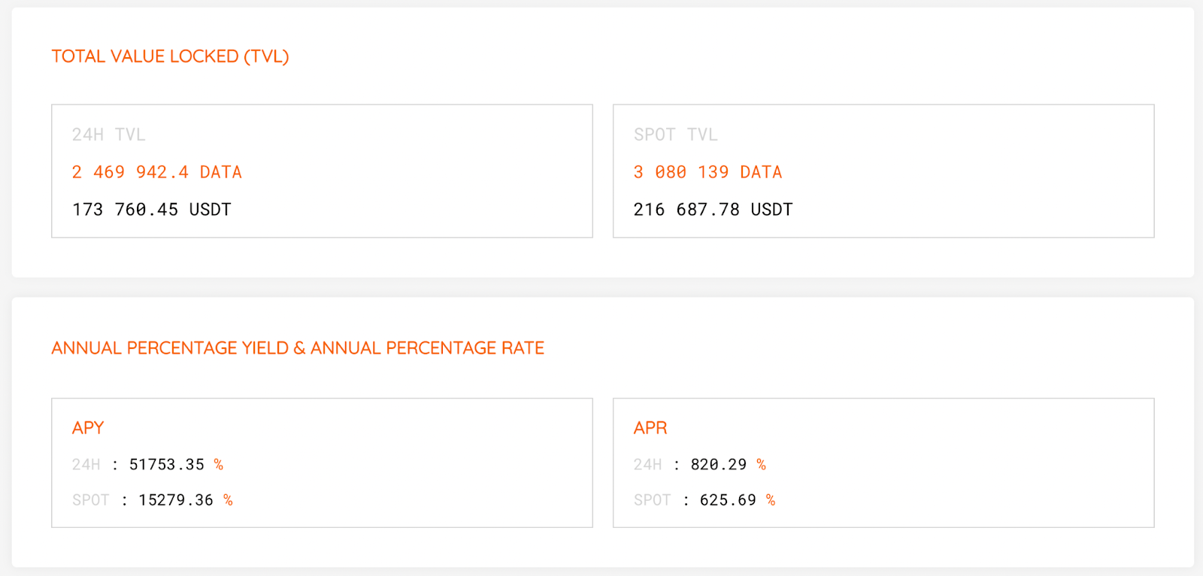Click the APR card title

tap(650, 428)
